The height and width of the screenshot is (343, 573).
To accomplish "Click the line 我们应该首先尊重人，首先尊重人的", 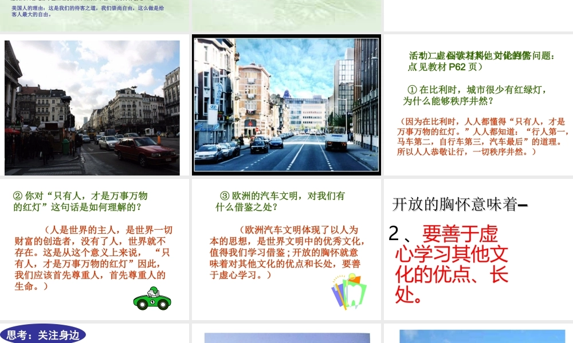I will click(x=90, y=275).
